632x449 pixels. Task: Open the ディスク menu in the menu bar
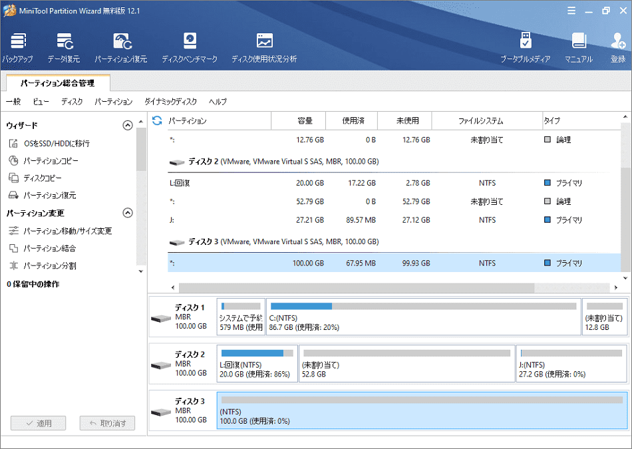(72, 102)
